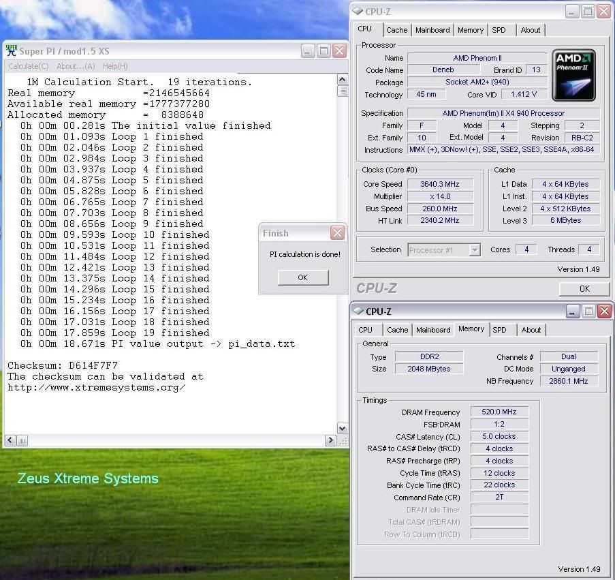Open About tab in lower CPU-Z
This screenshot has width=615, height=580.
click(x=531, y=330)
